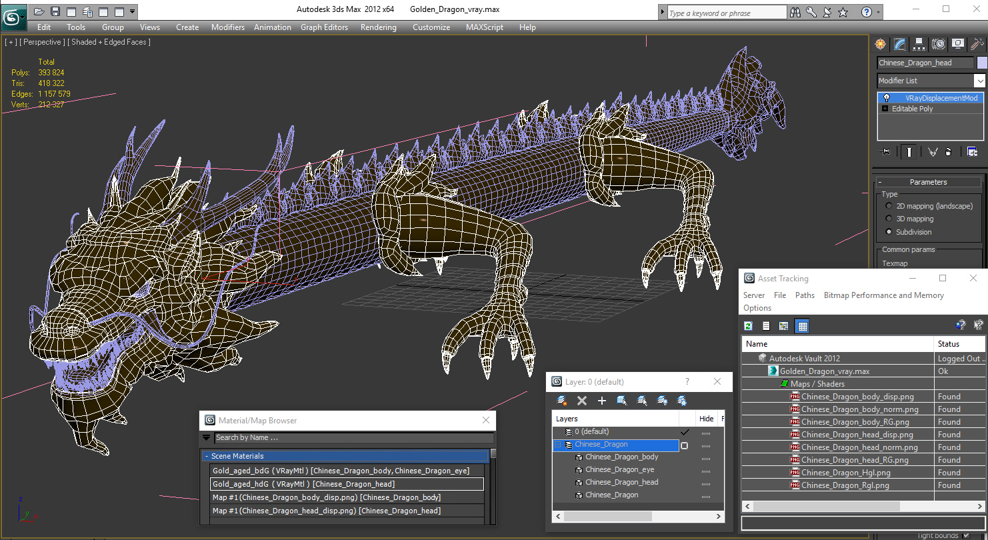
Task: Open Paths menu in Asset Tracking
Action: tap(805, 295)
